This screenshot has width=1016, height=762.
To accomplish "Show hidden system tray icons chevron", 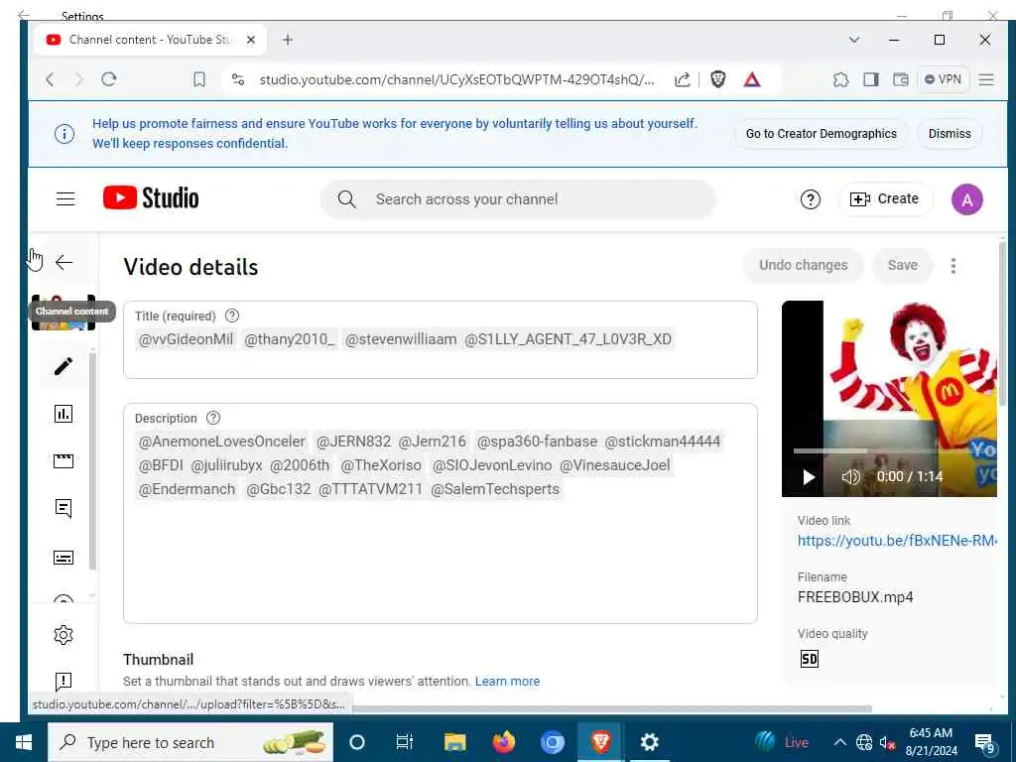I will [839, 742].
